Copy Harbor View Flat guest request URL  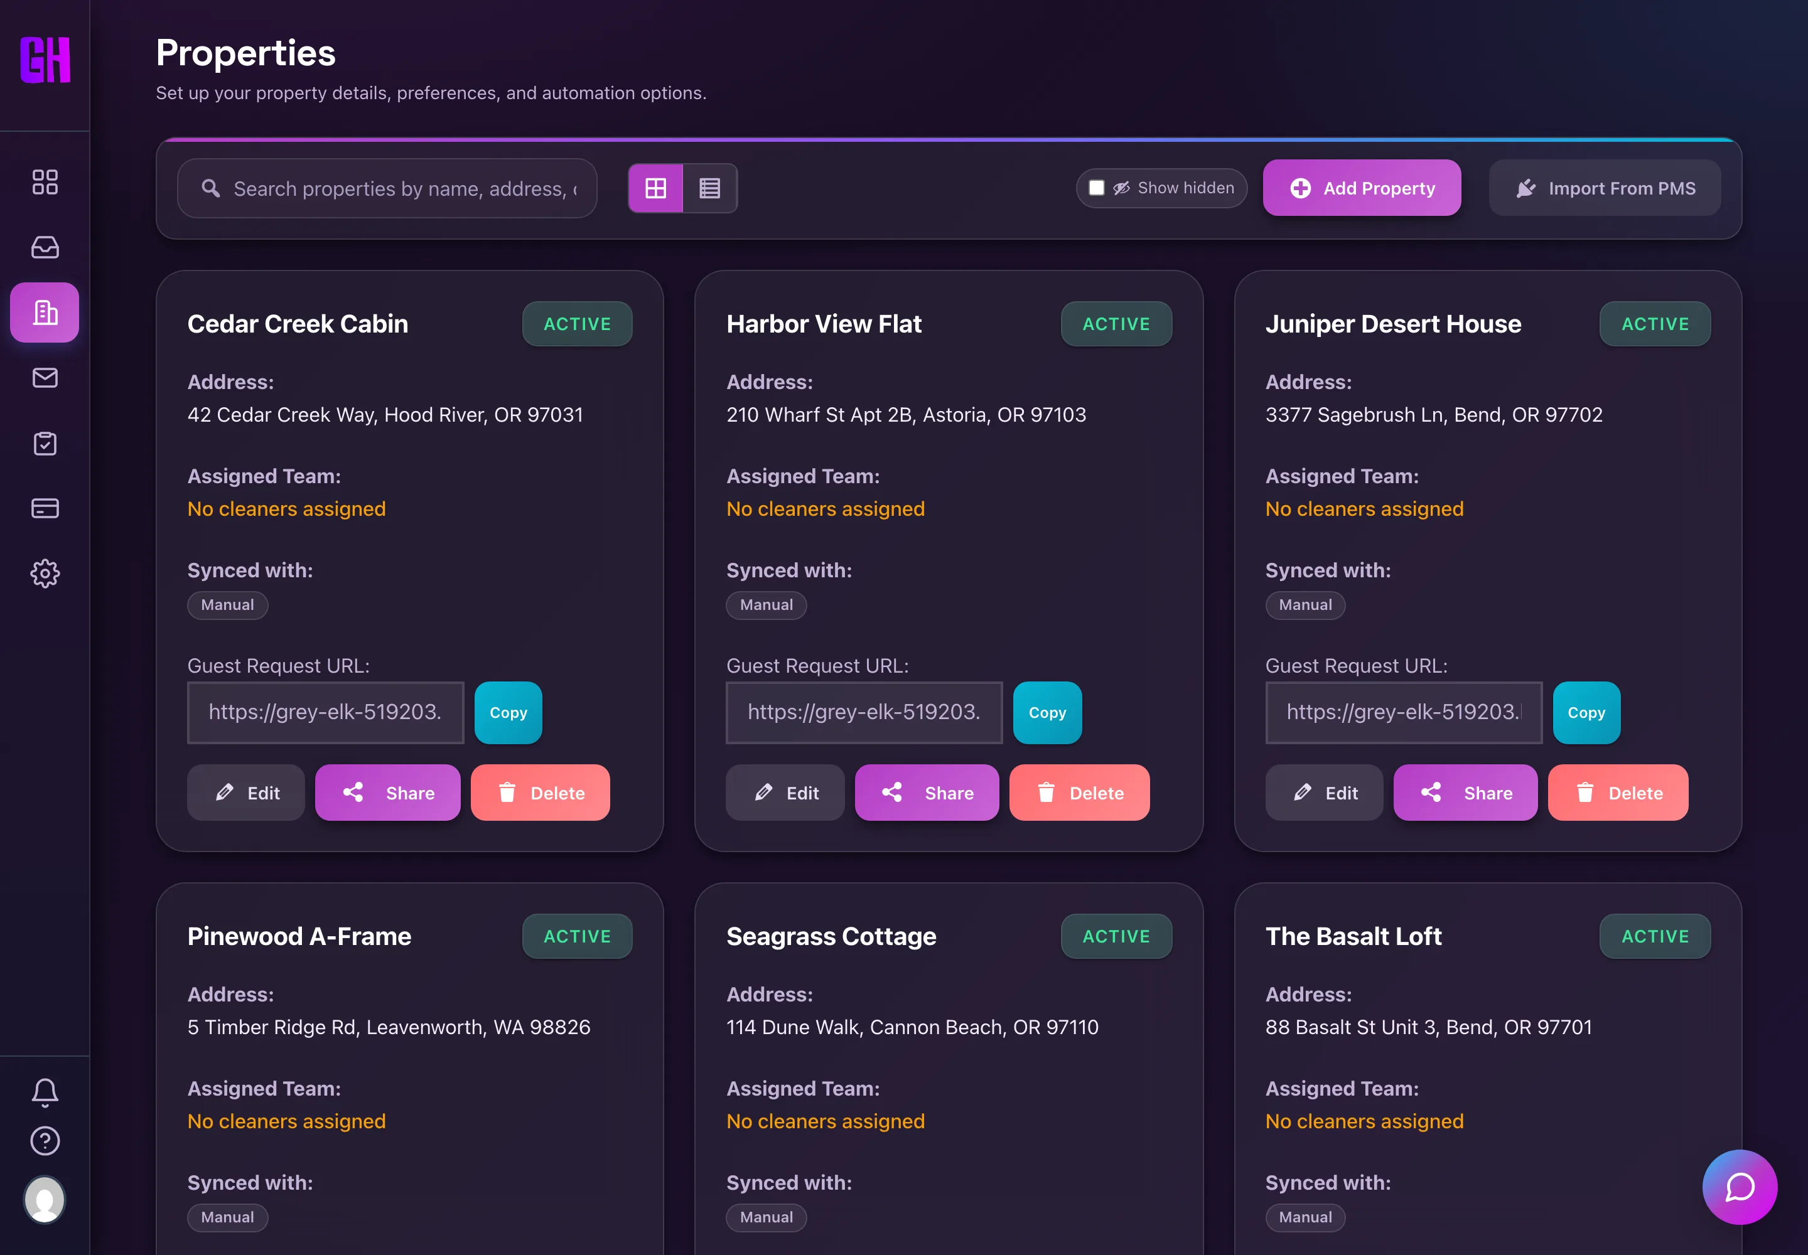tap(1047, 712)
